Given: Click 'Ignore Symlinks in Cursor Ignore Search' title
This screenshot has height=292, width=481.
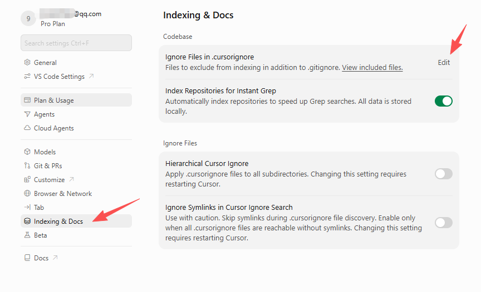Looking at the screenshot, I should (229, 207).
